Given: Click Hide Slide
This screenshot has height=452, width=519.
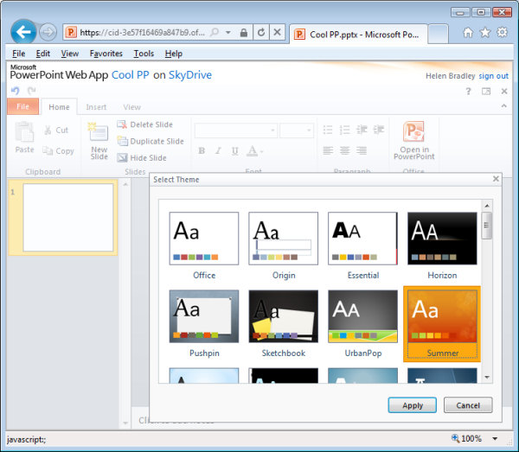Looking at the screenshot, I should click(x=142, y=157).
